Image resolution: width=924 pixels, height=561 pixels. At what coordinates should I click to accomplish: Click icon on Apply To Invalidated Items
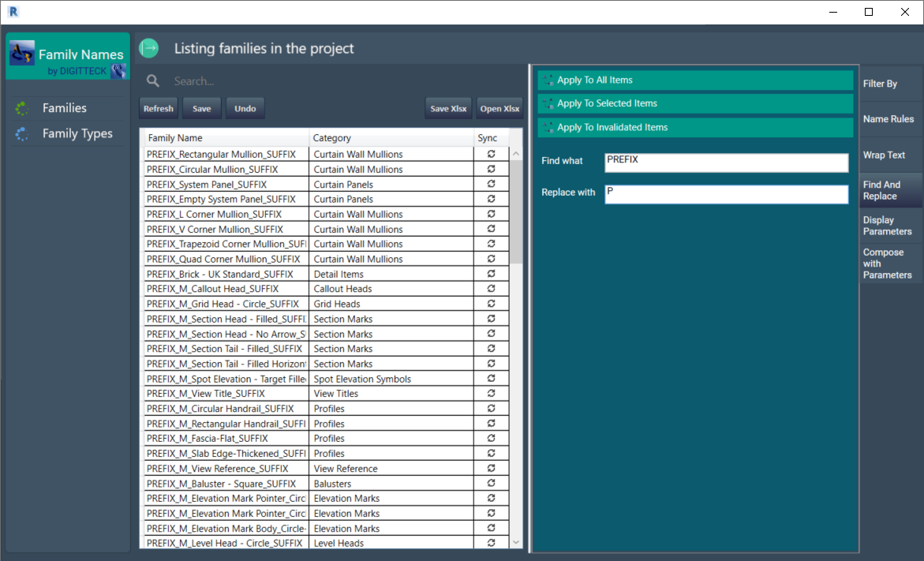click(x=548, y=127)
